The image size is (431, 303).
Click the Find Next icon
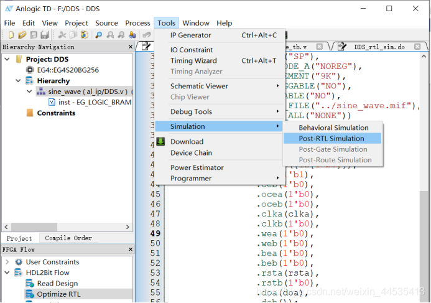(121, 35)
